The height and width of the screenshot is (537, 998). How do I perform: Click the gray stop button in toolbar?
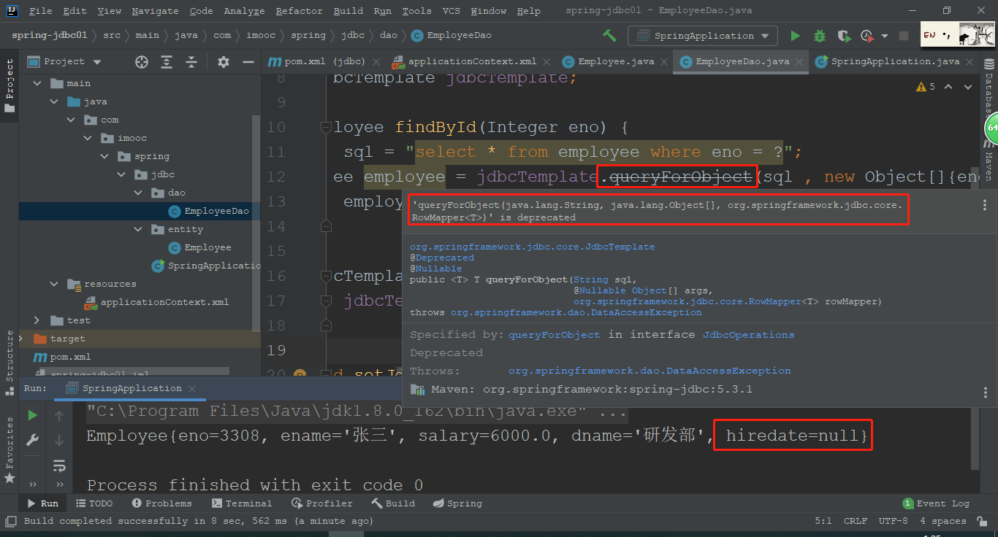click(904, 36)
